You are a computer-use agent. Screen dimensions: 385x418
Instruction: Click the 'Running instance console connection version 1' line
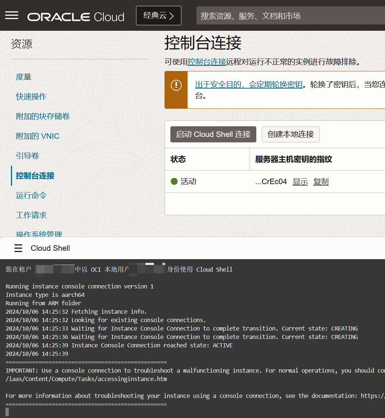[80, 287]
